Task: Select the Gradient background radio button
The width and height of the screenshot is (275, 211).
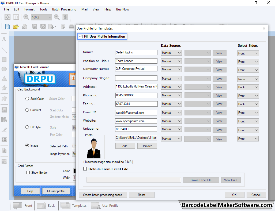Action: tap(27, 110)
